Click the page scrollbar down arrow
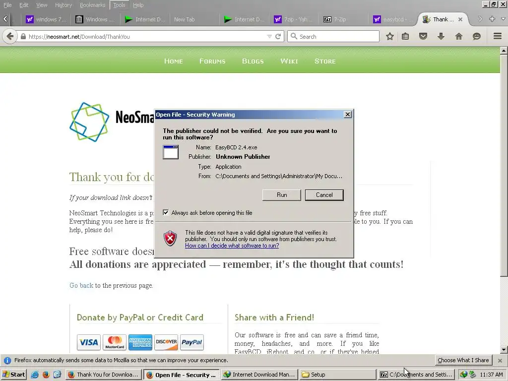The image size is (508, 381). pyautogui.click(x=504, y=350)
